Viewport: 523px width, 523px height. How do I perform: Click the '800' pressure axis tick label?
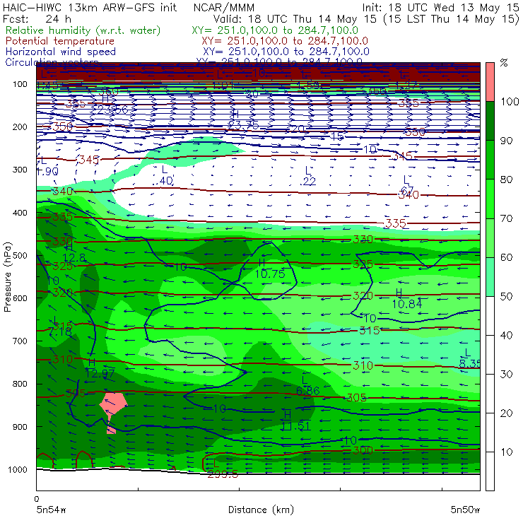20,384
